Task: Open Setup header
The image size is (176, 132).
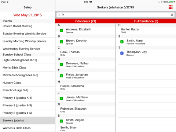Action: tap(27, 7)
